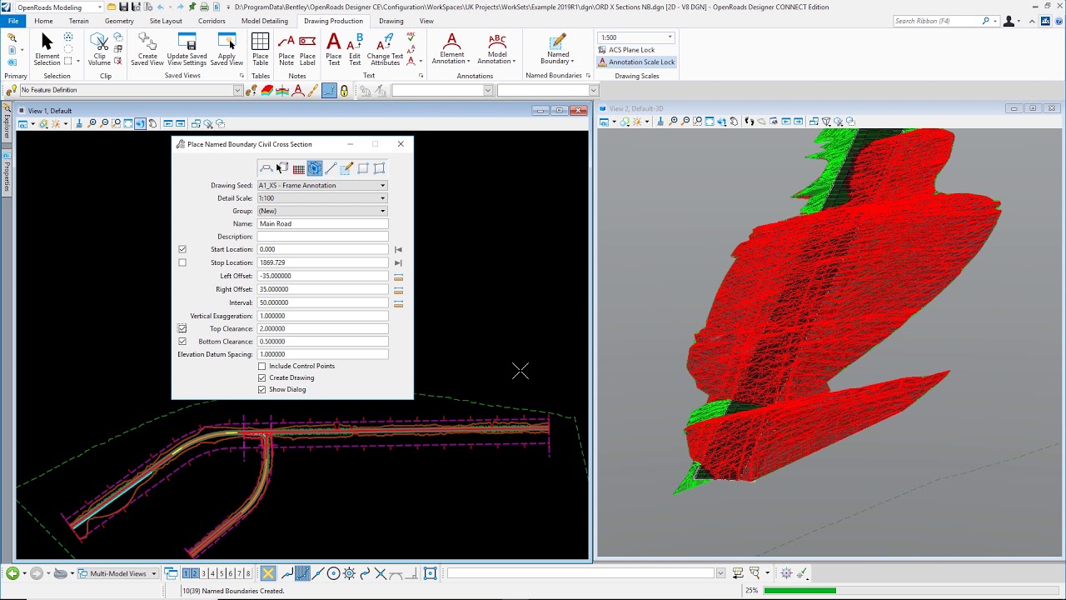Check Include Control Points
1066x600 pixels.
[262, 366]
